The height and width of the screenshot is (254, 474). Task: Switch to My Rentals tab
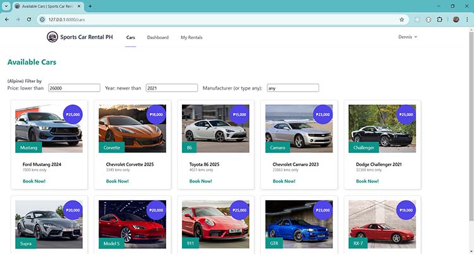(191, 37)
